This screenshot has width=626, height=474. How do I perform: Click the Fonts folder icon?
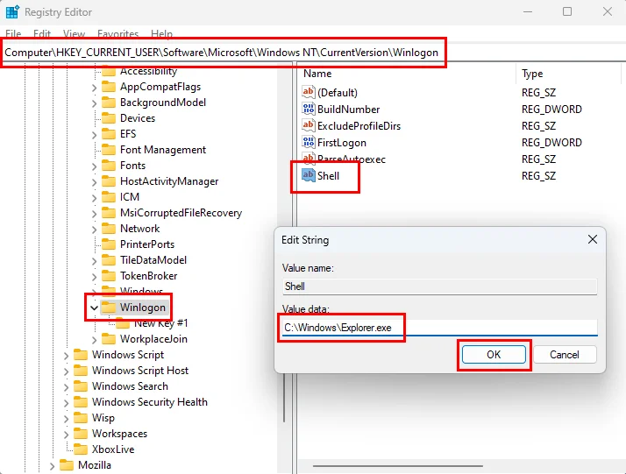[109, 166]
